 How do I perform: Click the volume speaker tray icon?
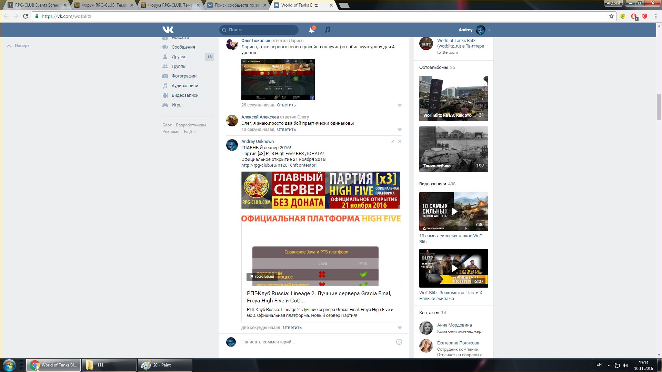(x=625, y=365)
